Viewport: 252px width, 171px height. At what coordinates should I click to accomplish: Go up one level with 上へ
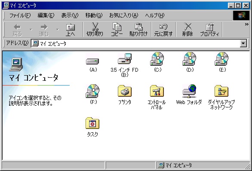[71, 30]
